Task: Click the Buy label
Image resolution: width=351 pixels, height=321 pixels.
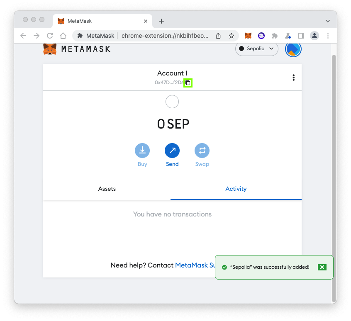Action: tap(142, 164)
